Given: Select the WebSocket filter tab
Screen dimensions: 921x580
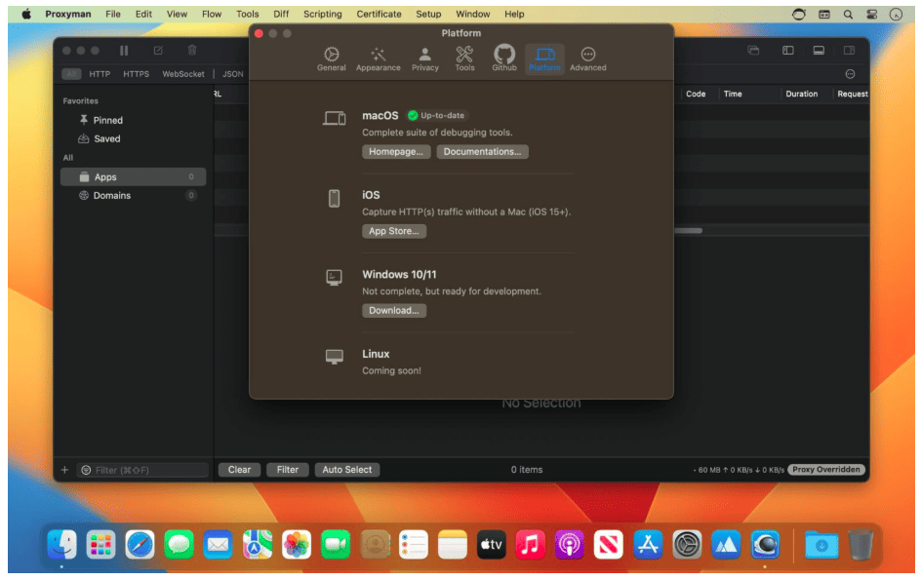Looking at the screenshot, I should click(x=183, y=74).
